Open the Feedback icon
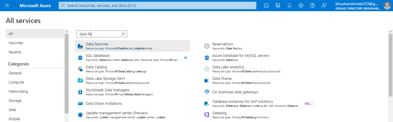The image size is (393, 122). tap(324, 5)
